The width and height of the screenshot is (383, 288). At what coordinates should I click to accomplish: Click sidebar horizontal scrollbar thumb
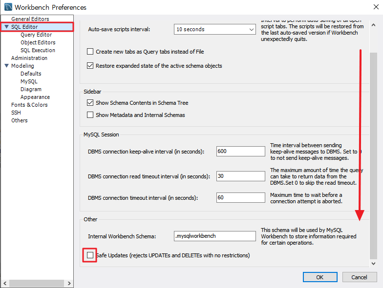(37, 284)
